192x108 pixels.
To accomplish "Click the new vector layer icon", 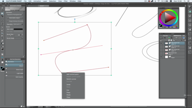I will [x=171, y=40].
